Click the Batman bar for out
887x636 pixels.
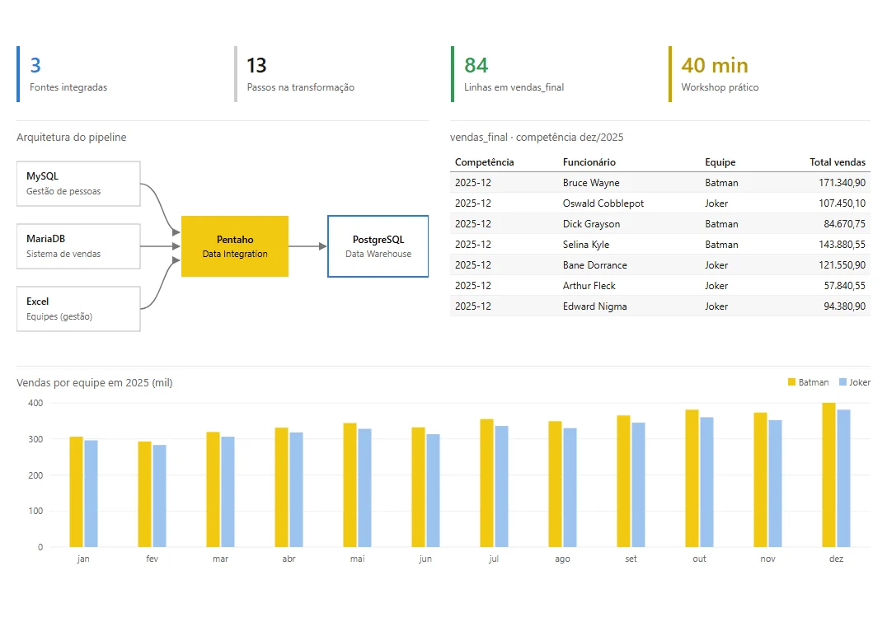692,479
